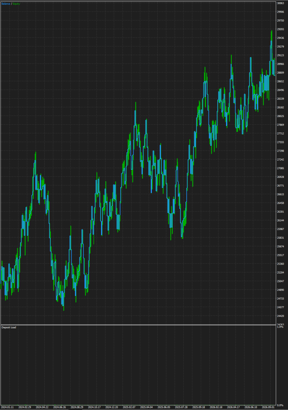This screenshot has width=288, height=410.
Task: Click the 24733 axis label
Action: point(280,299)
